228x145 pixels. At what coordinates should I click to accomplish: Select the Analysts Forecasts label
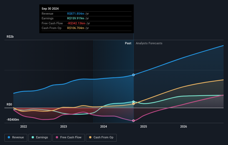point(149,43)
